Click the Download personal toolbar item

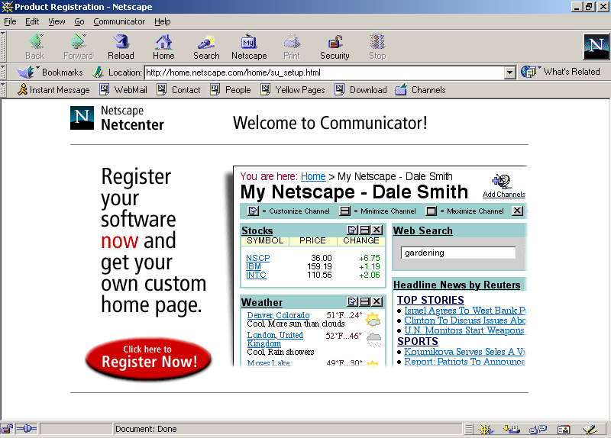[x=360, y=90]
